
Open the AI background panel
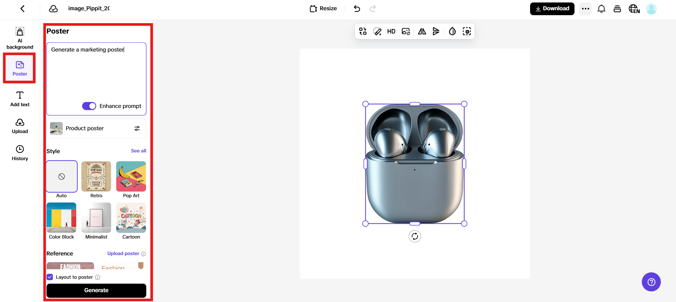[20, 38]
